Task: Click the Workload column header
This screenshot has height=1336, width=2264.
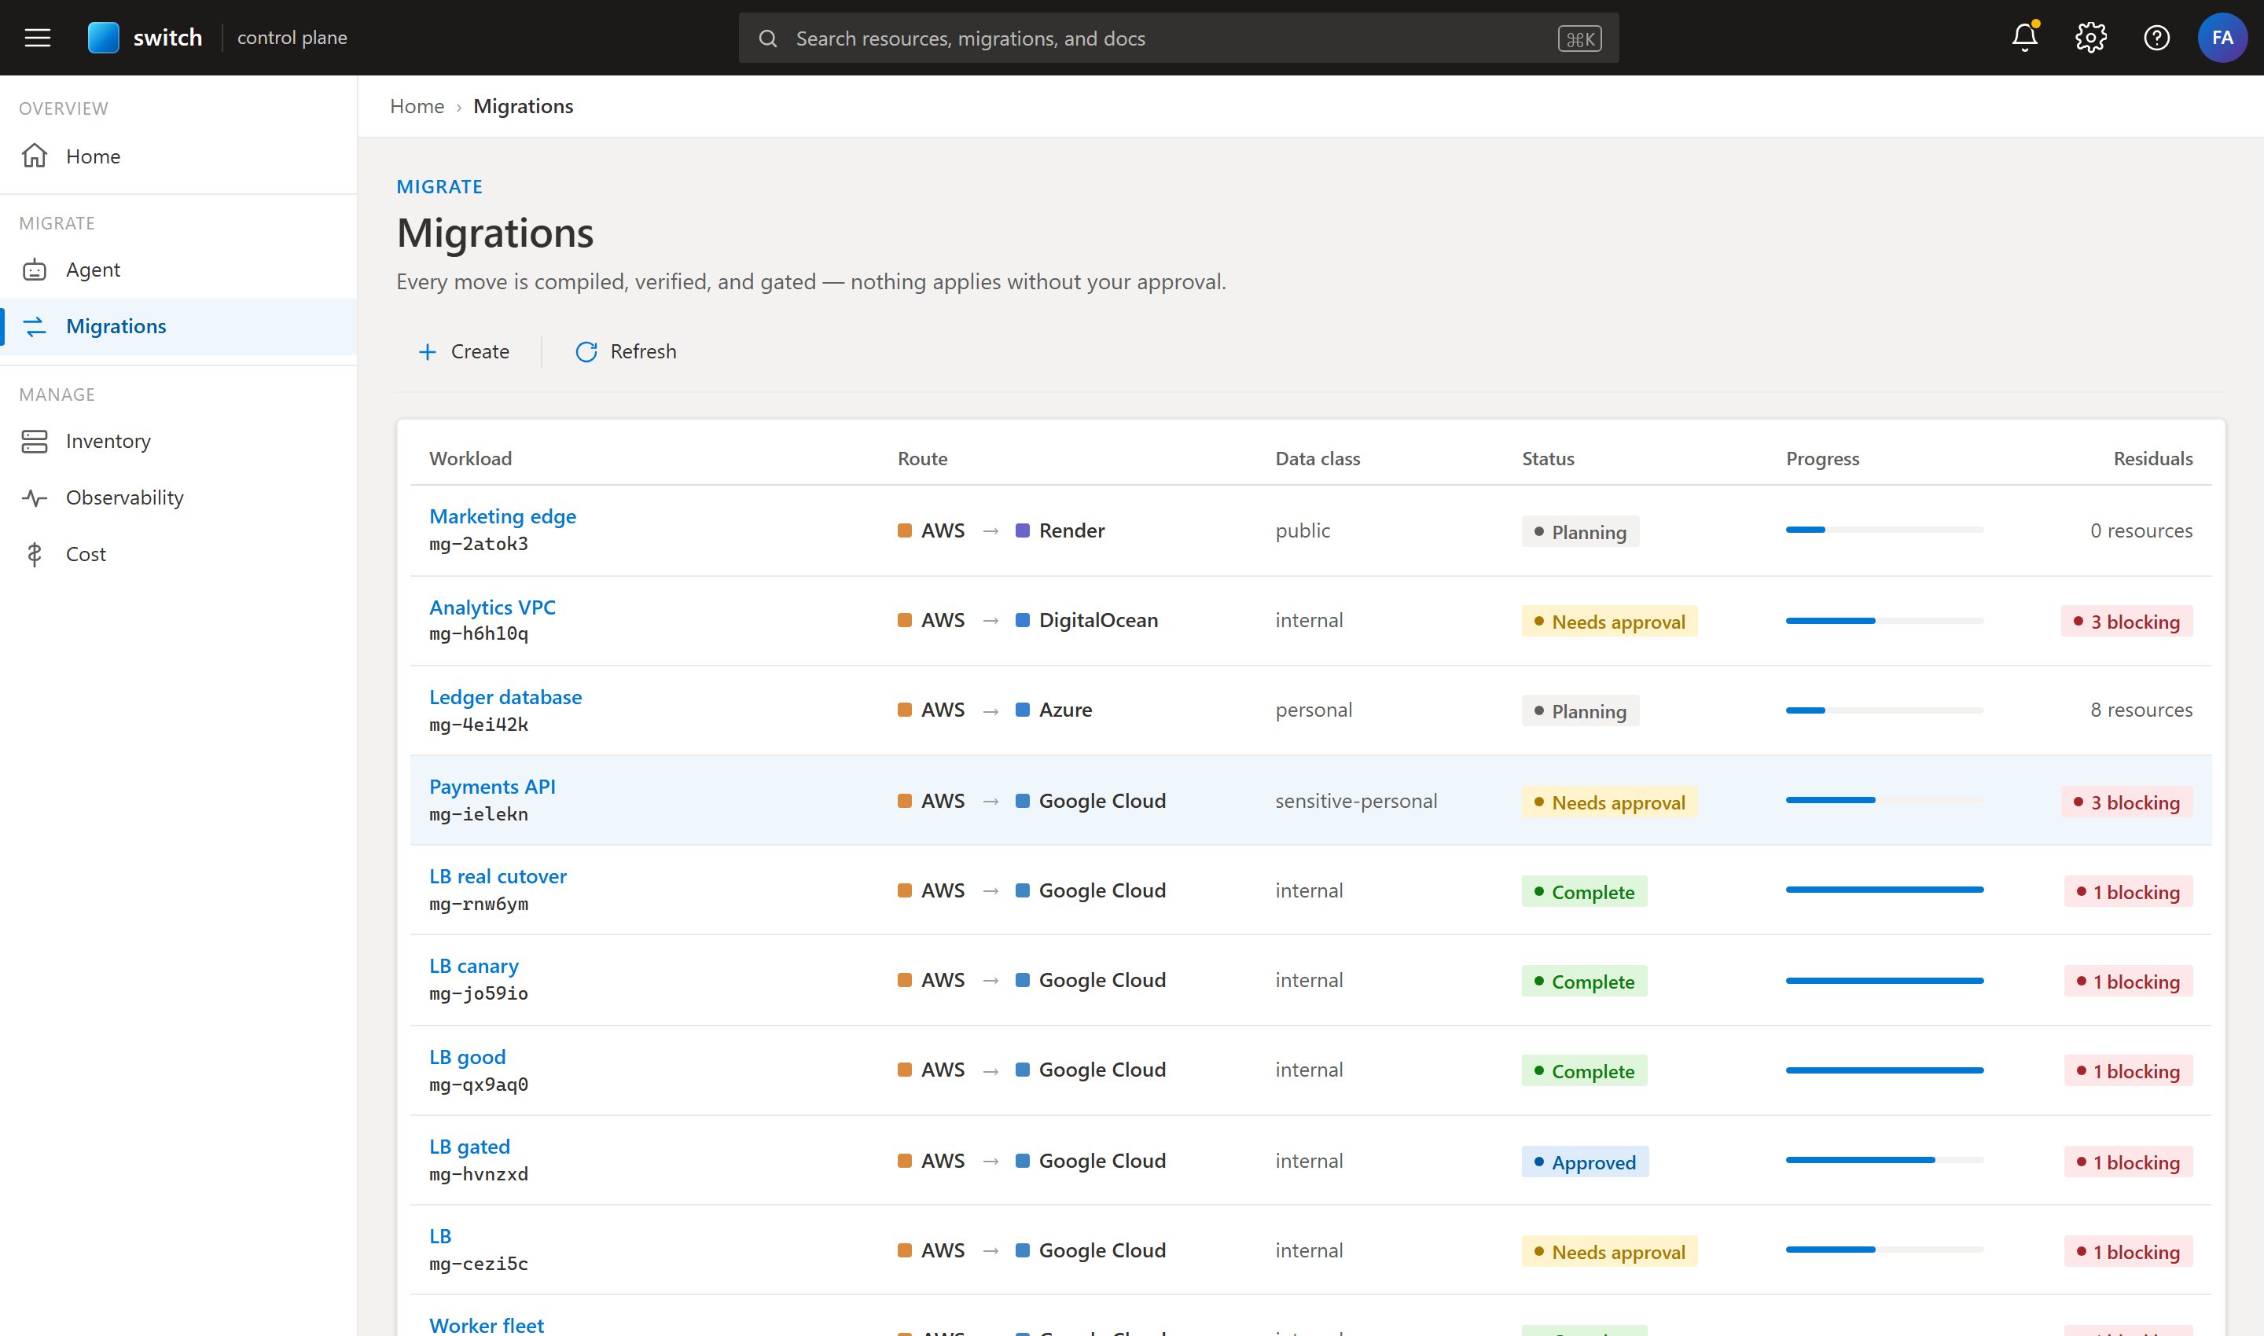Action: point(470,458)
